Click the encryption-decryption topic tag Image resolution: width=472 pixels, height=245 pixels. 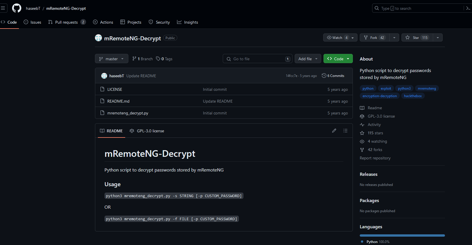[x=380, y=96]
